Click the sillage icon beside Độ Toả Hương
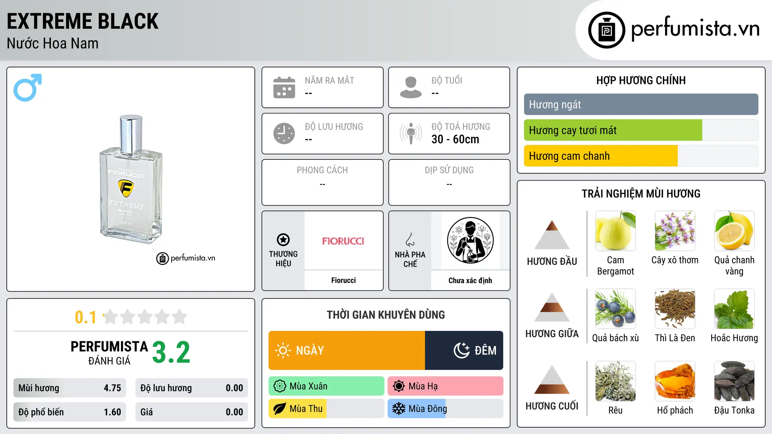The height and width of the screenshot is (434, 772). click(x=411, y=133)
